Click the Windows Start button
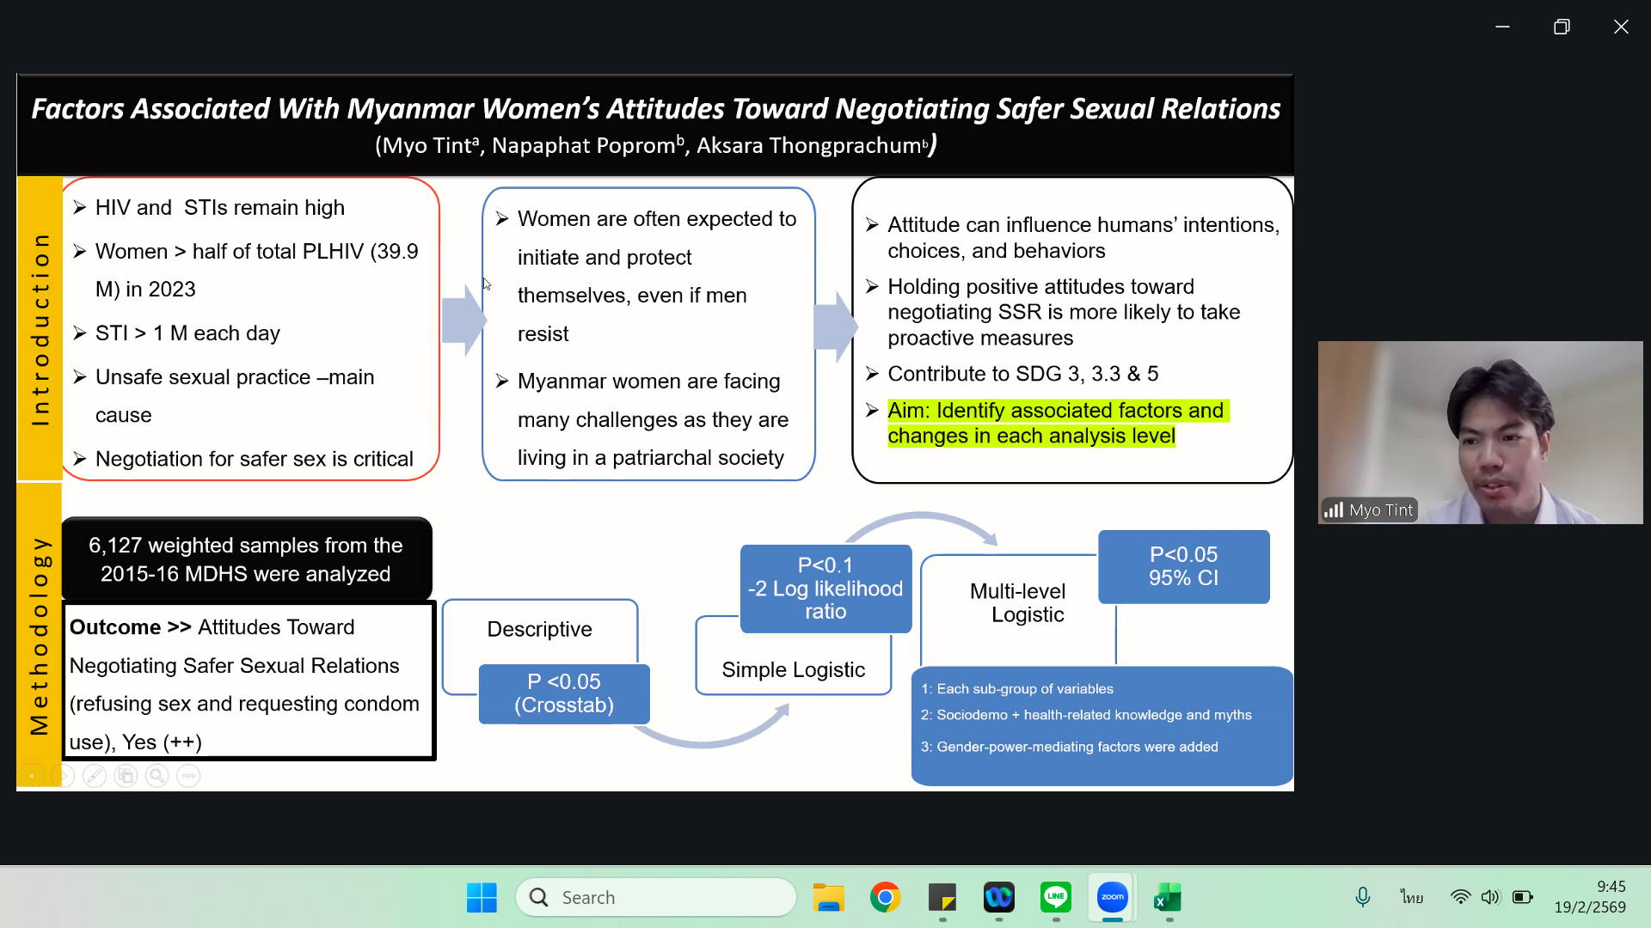1651x928 pixels. pos(482,897)
